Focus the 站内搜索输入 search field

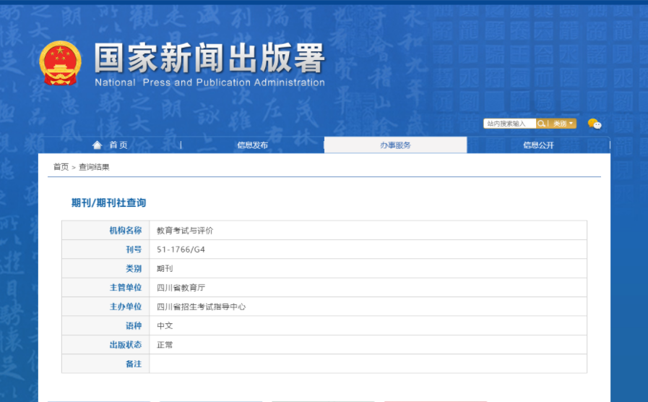click(509, 124)
